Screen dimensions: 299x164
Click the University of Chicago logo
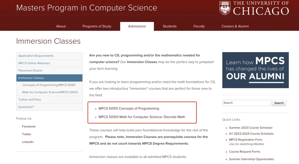tap(254, 8)
